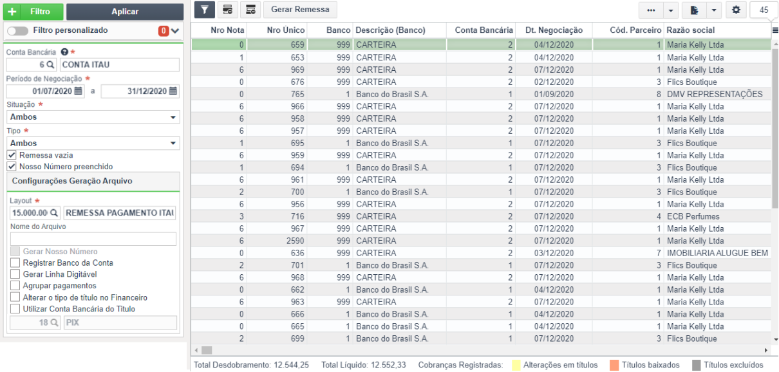Image resolution: width=779 pixels, height=372 pixels.
Task: Uncheck Nosso Número preenchido checkbox
Action: click(x=12, y=167)
